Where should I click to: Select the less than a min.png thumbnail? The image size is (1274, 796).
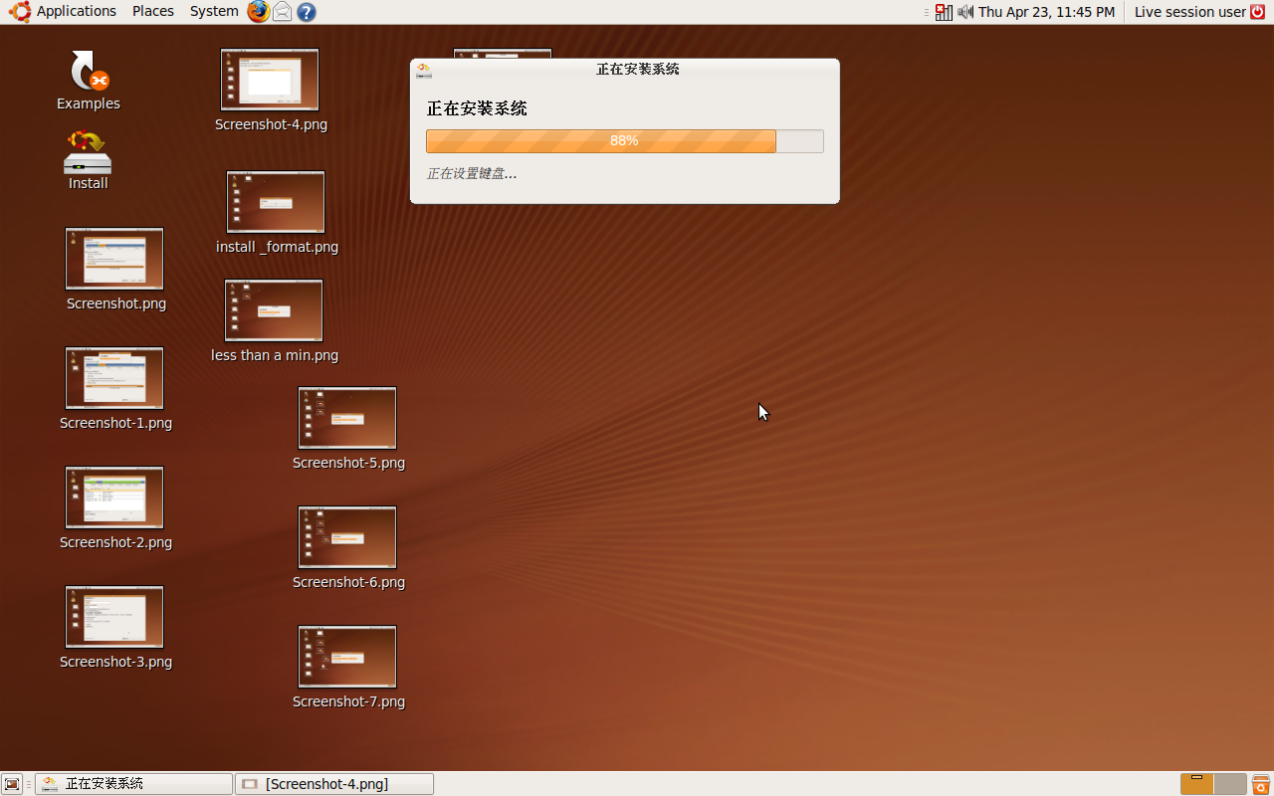(x=274, y=310)
